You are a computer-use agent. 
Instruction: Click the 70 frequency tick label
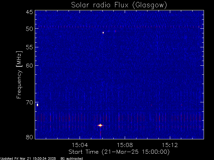click(x=29, y=102)
